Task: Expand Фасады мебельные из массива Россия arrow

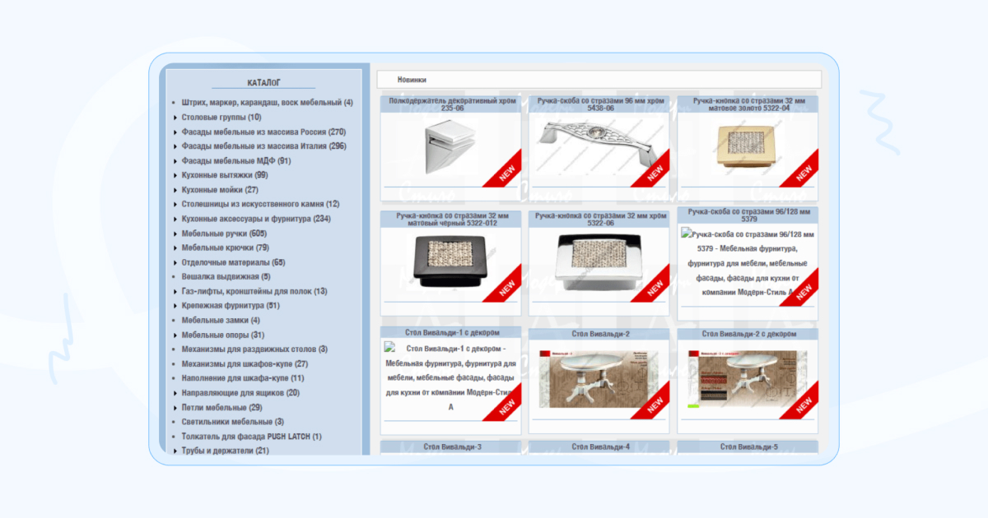Action: click(x=174, y=132)
